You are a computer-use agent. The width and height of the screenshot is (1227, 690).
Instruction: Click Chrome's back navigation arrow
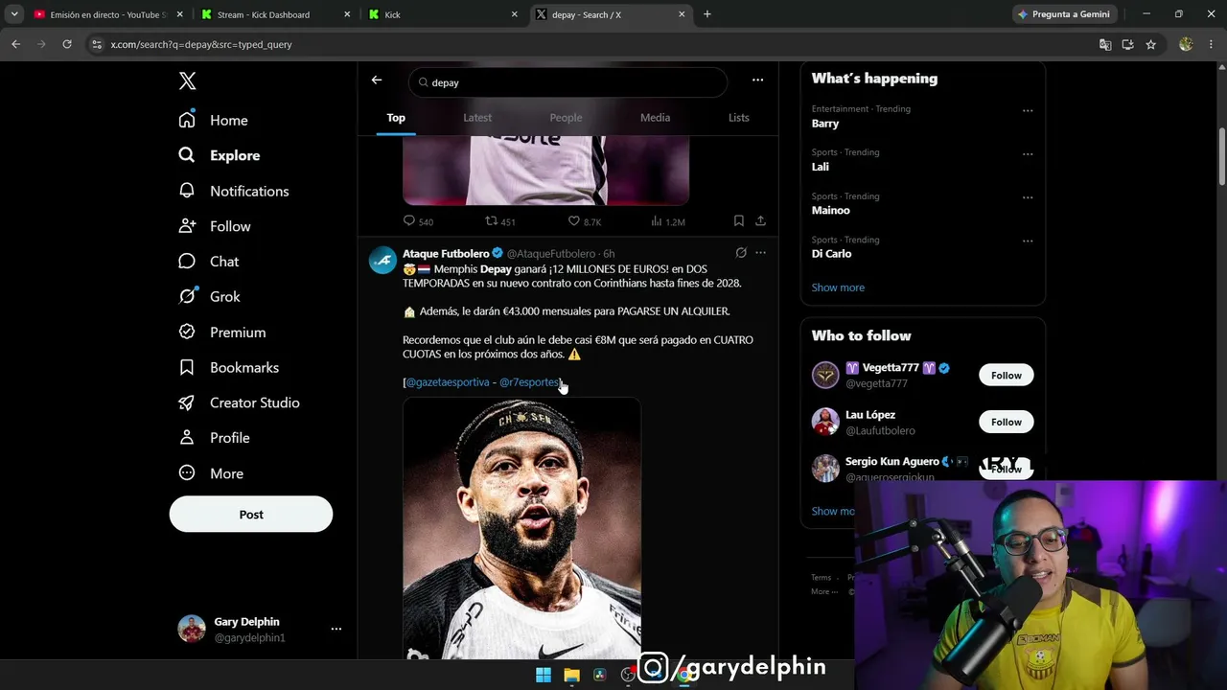pos(15,44)
